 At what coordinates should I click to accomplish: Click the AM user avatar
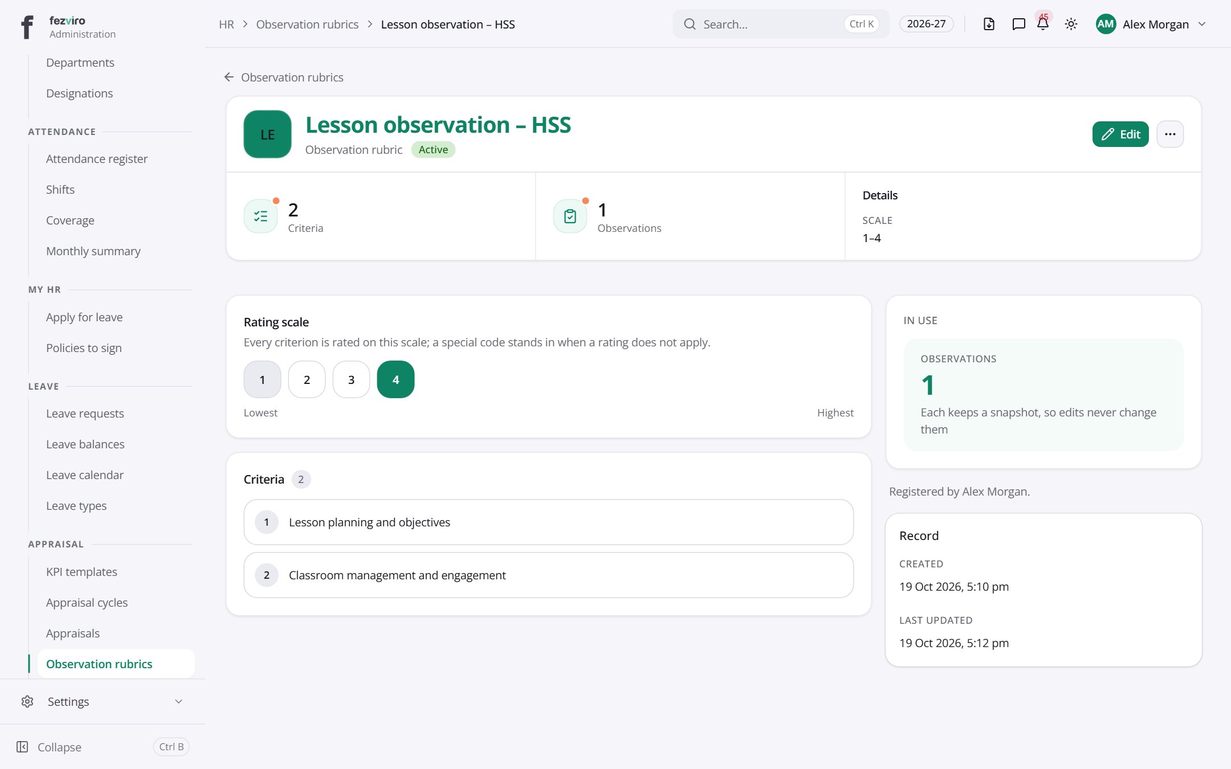tap(1106, 24)
